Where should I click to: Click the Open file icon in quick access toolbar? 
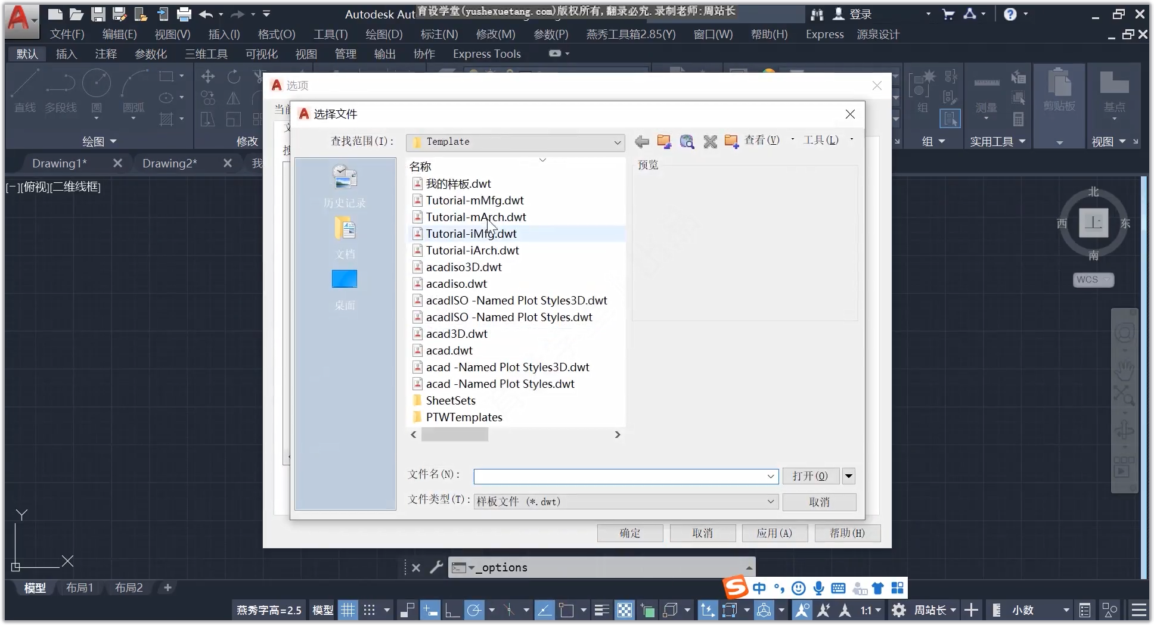coord(76,14)
